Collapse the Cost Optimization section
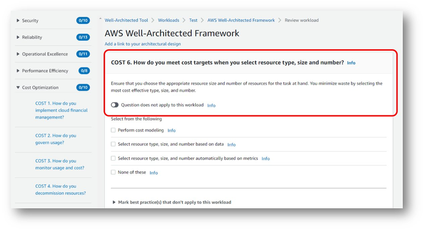The image size is (425, 230). coord(18,88)
